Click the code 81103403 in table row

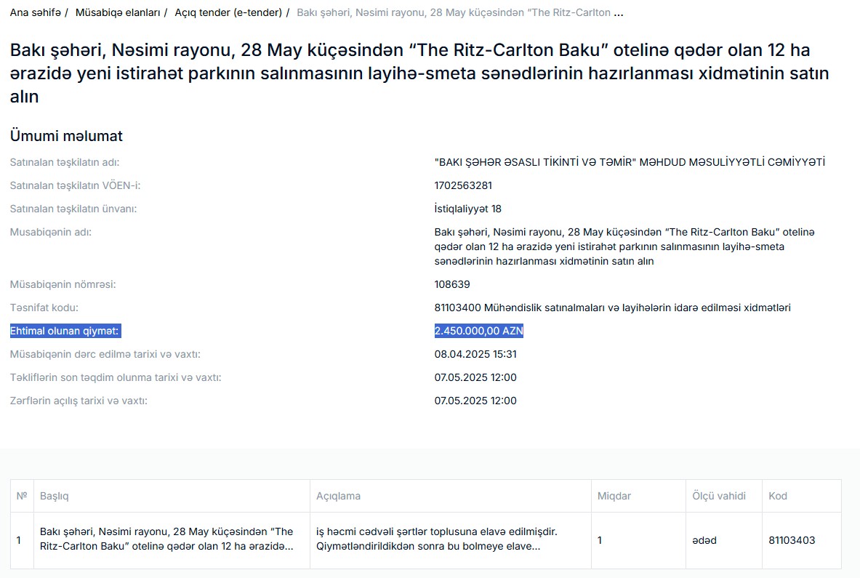click(792, 540)
